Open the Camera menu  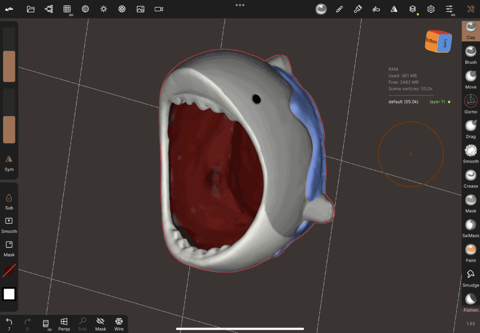tap(159, 9)
